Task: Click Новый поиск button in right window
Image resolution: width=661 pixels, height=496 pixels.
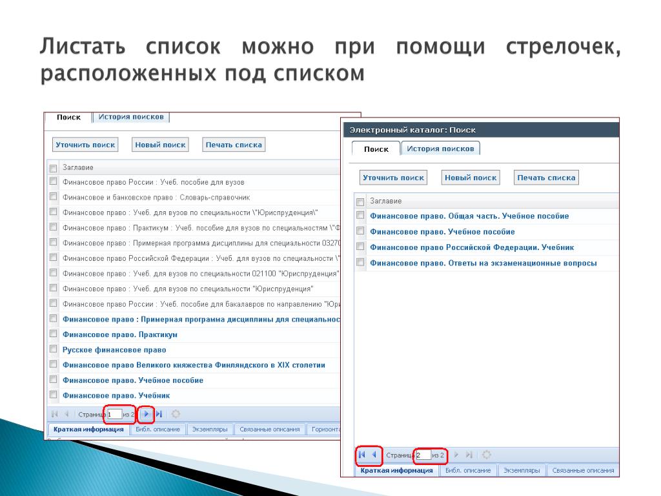Action: pyautogui.click(x=471, y=178)
